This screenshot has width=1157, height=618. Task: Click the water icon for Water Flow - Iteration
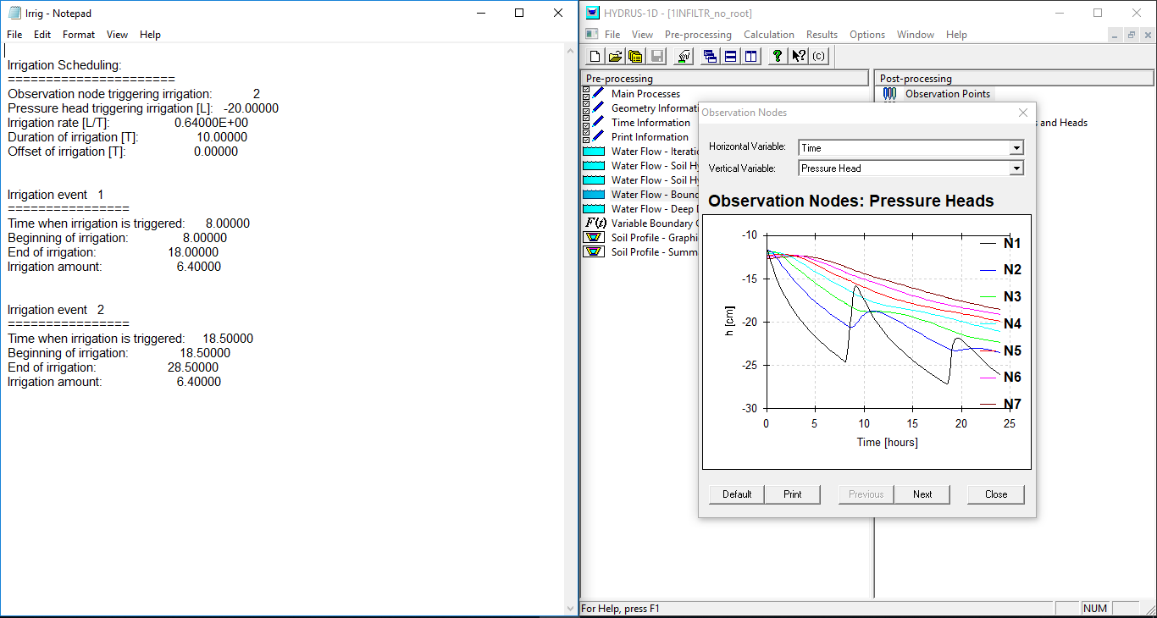click(x=595, y=151)
